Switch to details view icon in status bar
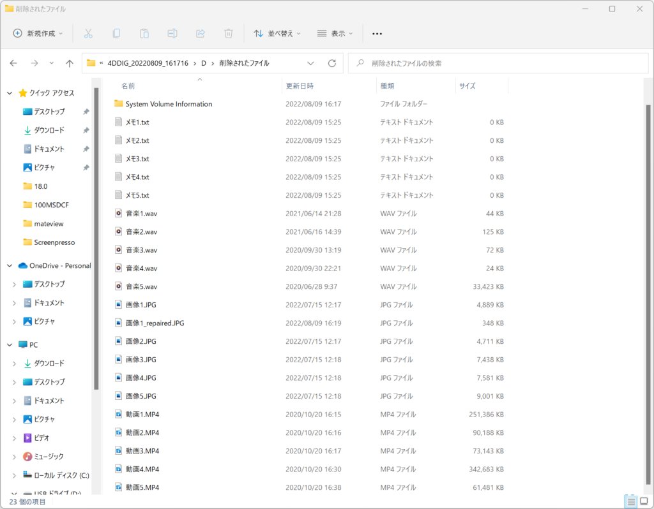The image size is (654, 509). pyautogui.click(x=630, y=501)
